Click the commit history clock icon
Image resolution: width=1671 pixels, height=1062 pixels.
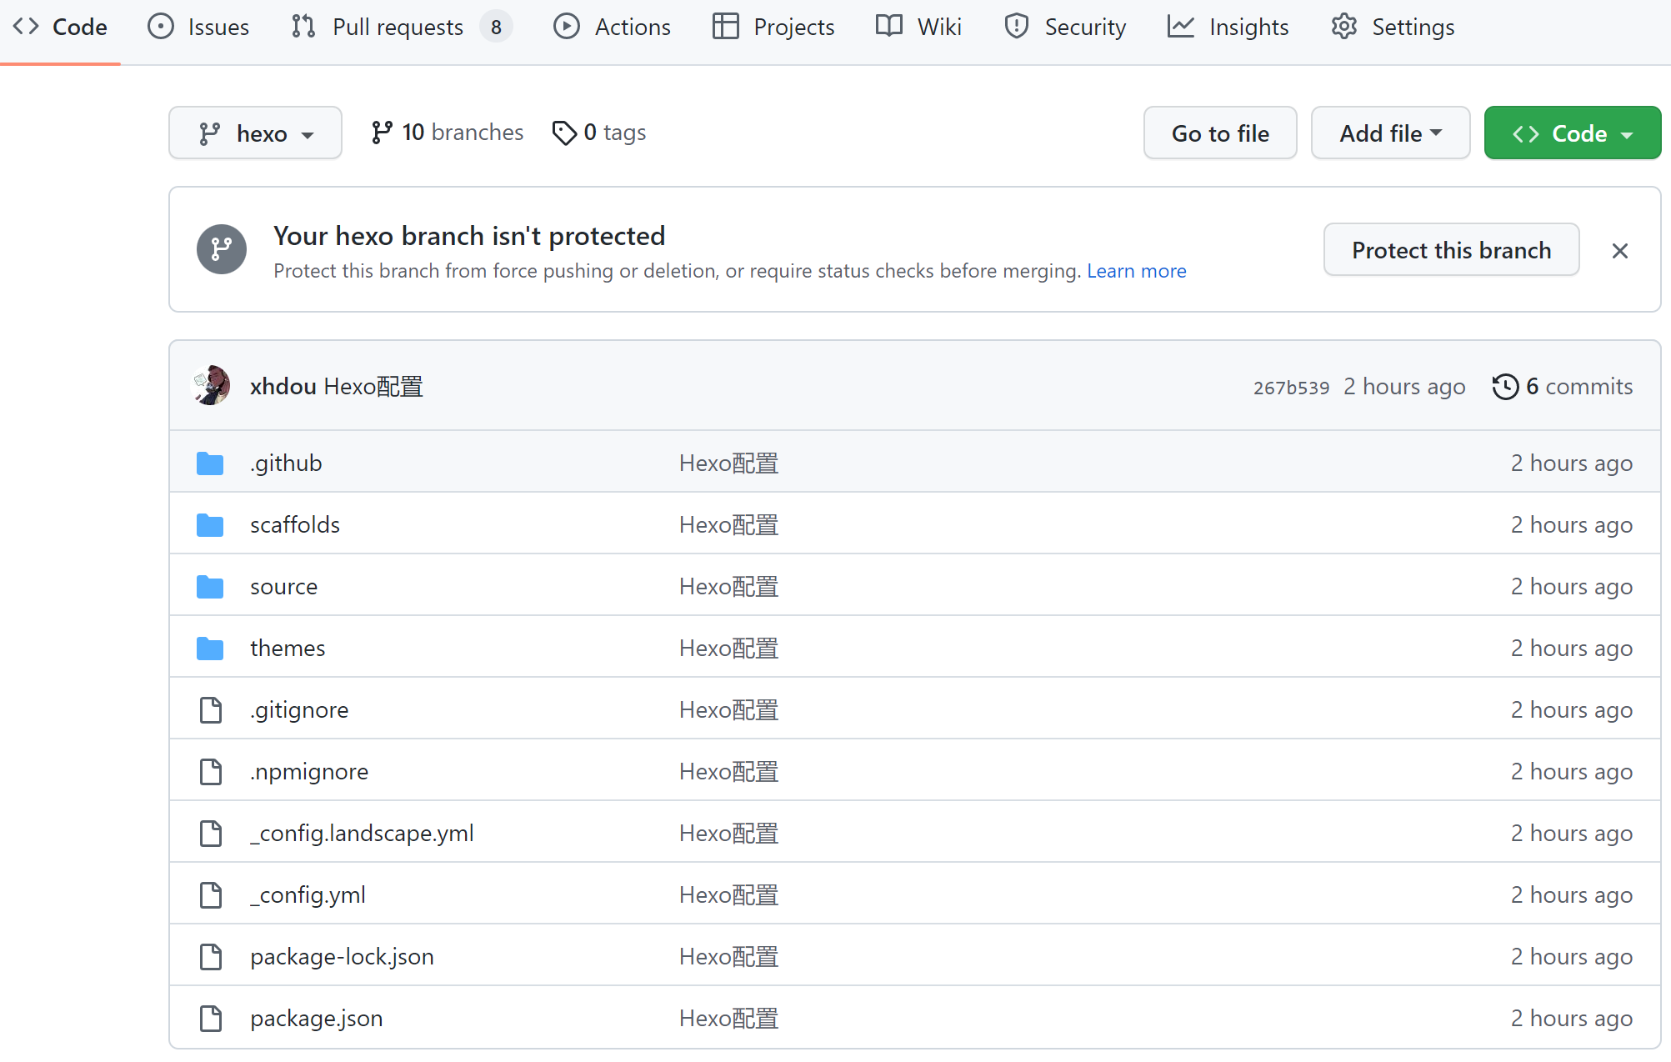(x=1504, y=387)
